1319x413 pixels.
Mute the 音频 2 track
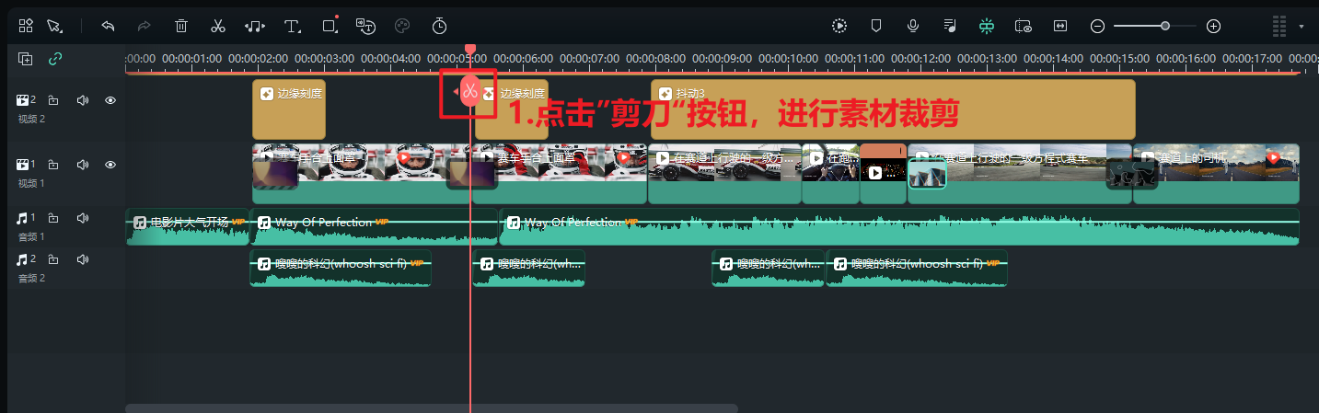point(82,259)
